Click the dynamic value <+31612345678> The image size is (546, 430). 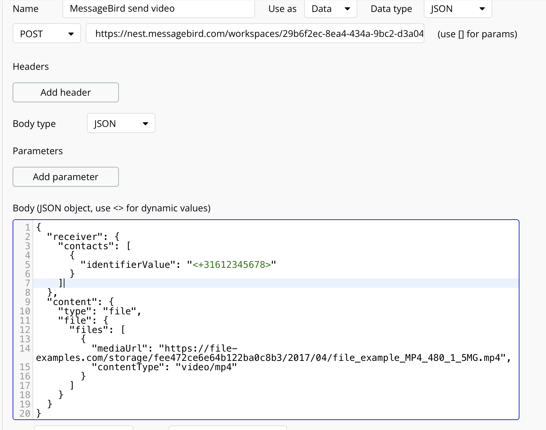pos(232,265)
